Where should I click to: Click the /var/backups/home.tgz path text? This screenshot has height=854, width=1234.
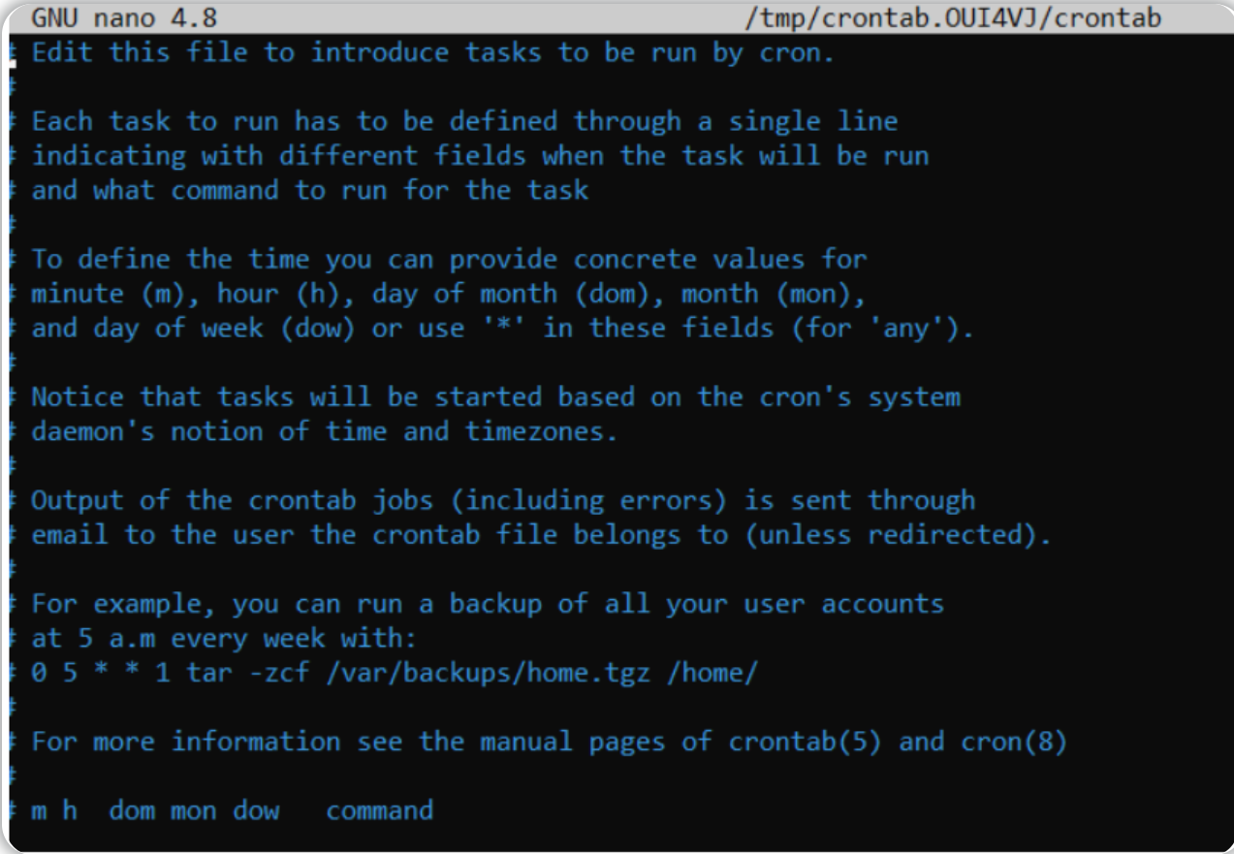coord(489,673)
